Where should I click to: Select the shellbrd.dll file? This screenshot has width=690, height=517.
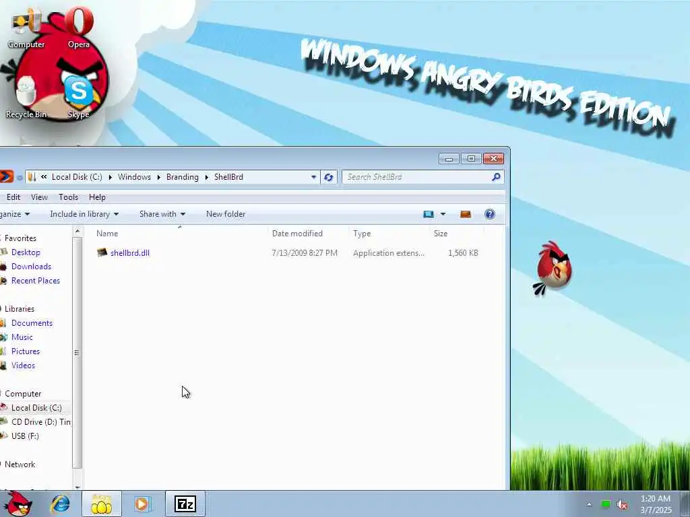tap(130, 253)
